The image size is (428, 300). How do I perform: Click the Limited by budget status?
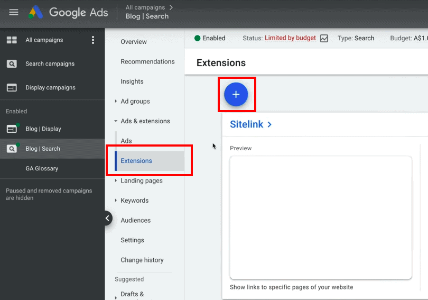coord(290,38)
